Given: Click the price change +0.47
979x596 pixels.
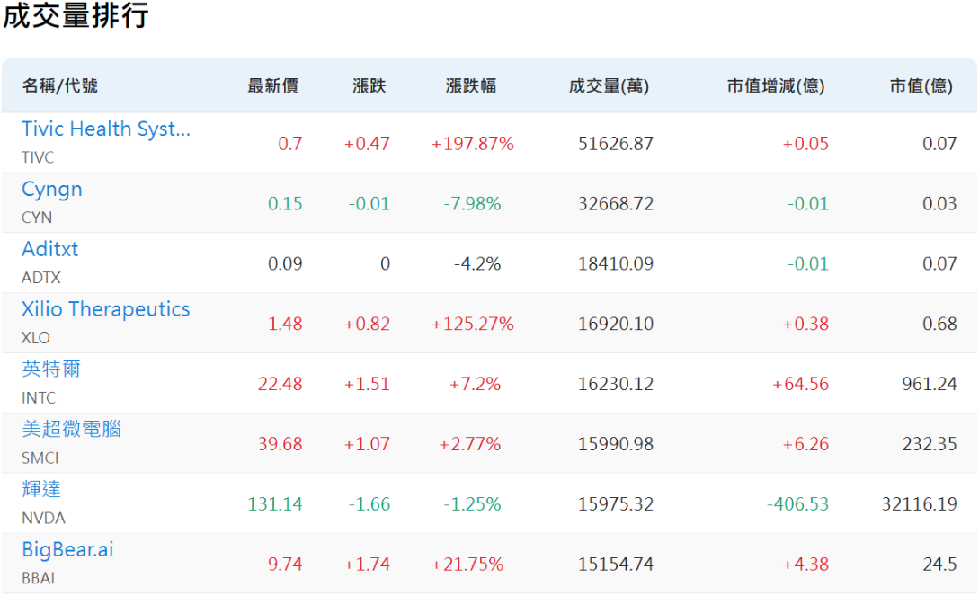Looking at the screenshot, I should pyautogui.click(x=367, y=144).
